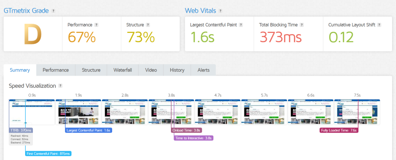The width and height of the screenshot is (396, 160).
Task: Open help icon beside Structure score
Action: [x=148, y=25]
